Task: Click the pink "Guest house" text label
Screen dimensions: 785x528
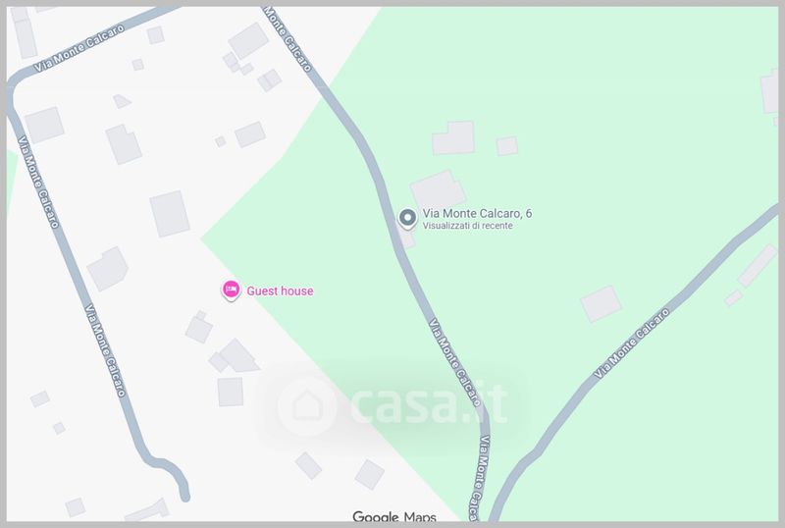Action: pyautogui.click(x=280, y=291)
